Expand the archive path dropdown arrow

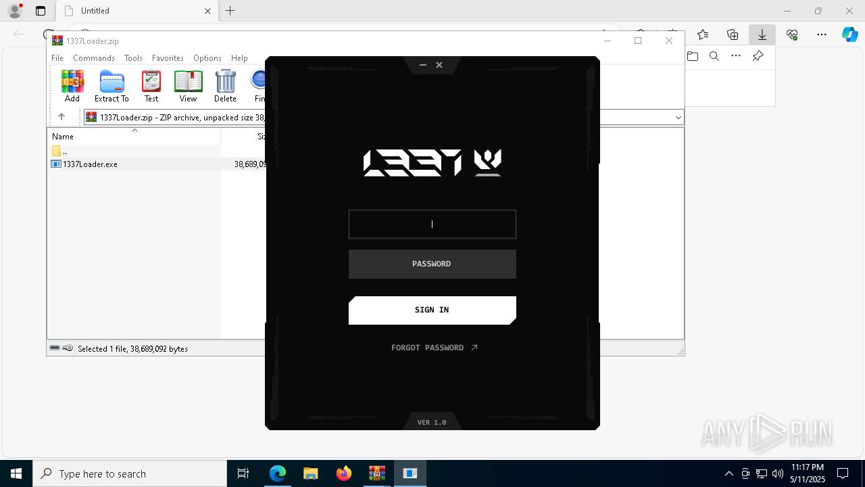coord(678,118)
